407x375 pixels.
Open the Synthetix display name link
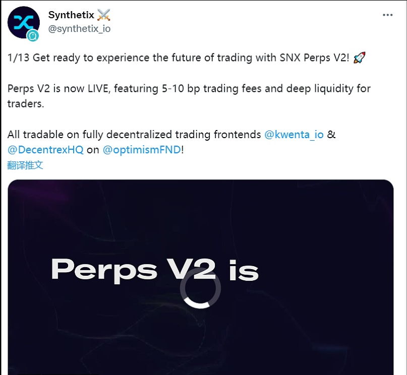click(71, 15)
